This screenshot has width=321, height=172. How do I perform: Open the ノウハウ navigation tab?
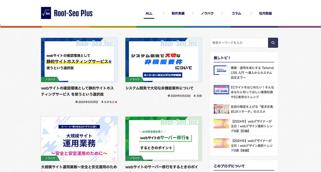207,13
